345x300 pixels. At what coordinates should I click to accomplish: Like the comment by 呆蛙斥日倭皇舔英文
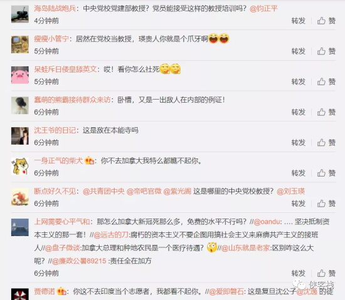click(x=326, y=81)
